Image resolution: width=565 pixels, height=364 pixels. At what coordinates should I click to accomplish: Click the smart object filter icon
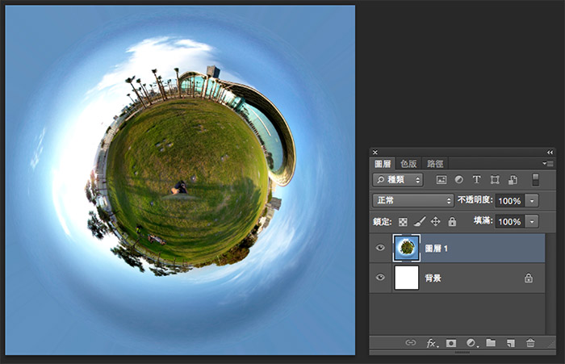(512, 179)
